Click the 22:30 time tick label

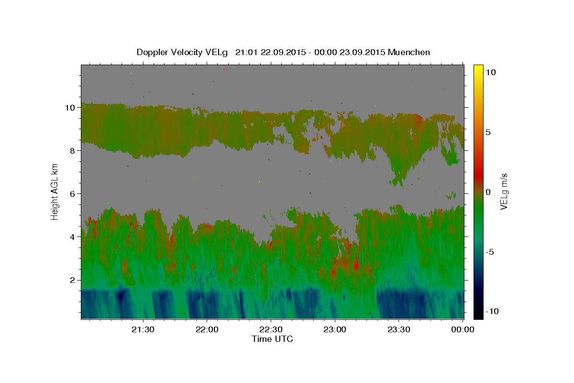click(x=271, y=329)
